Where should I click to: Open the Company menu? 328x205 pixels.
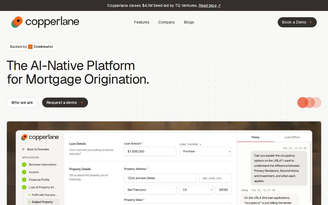pyautogui.click(x=166, y=22)
